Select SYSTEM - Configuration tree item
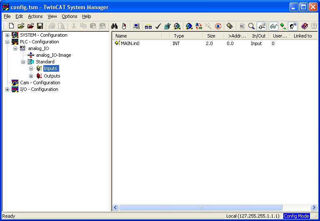Screen dimensions: 320x221 [43, 35]
